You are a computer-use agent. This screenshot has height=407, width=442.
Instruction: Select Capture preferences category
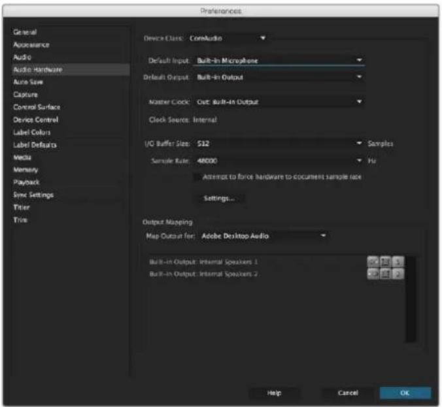coord(71,95)
